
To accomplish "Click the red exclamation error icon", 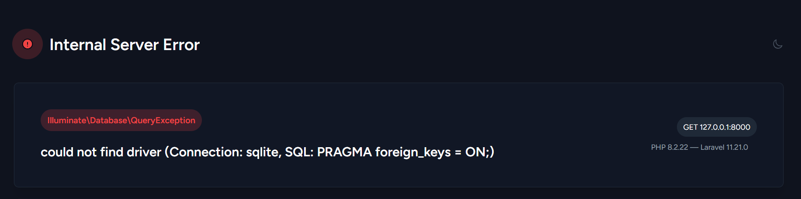I will pos(28,44).
